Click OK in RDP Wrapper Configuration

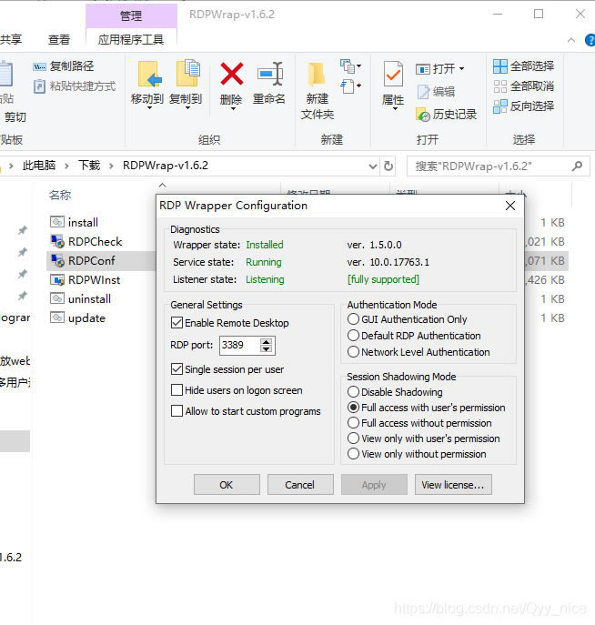[x=227, y=484]
